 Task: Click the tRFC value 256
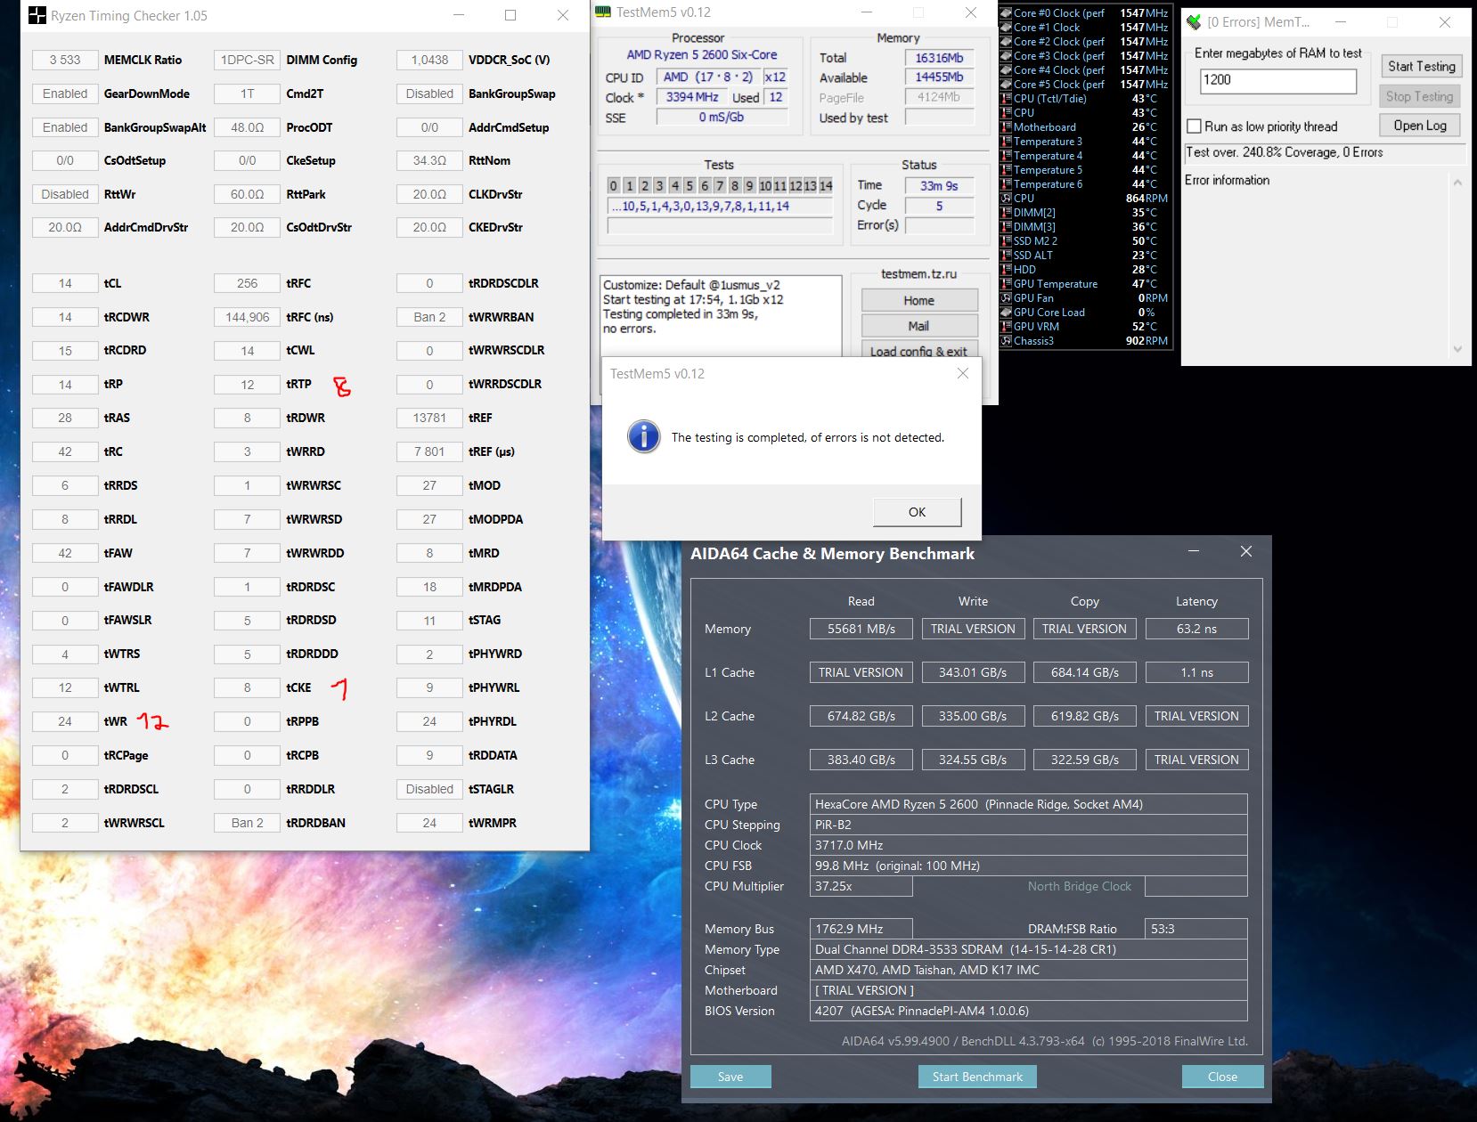[247, 283]
